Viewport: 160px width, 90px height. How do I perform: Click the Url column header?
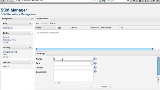pos(140,28)
